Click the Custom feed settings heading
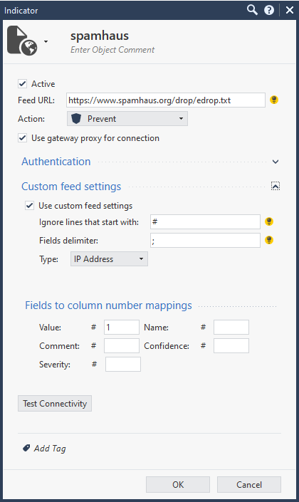This screenshot has height=502, width=299. pos(71,187)
